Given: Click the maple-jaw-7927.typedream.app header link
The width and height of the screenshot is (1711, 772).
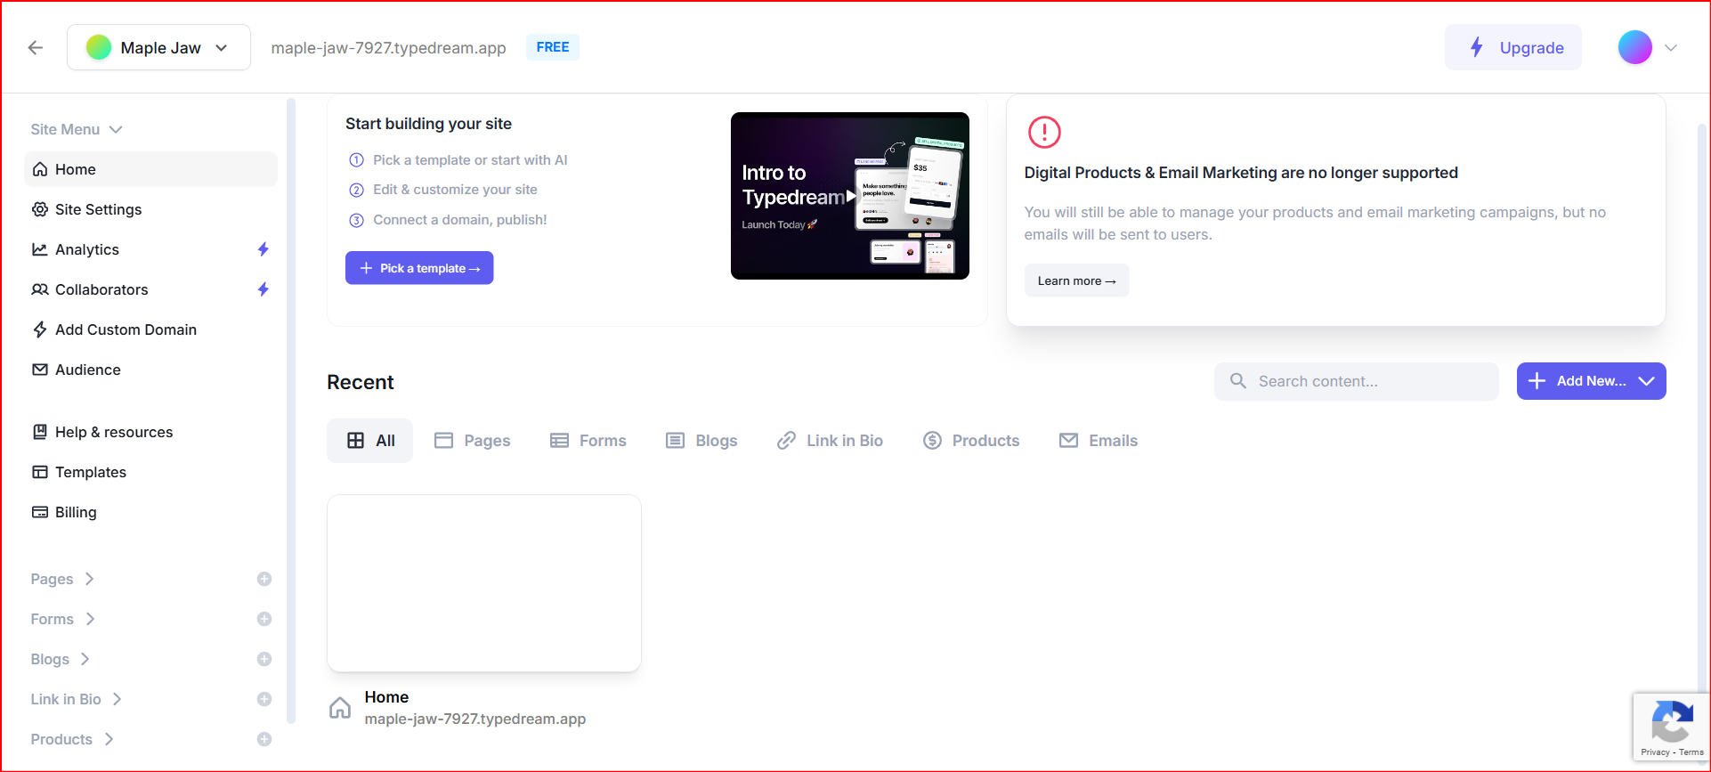Looking at the screenshot, I should click(x=388, y=48).
